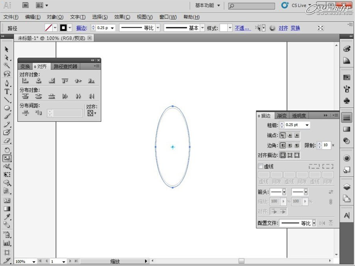Open the 粗细 stroke weight dropdown
The image size is (355, 266).
(x=308, y=125)
